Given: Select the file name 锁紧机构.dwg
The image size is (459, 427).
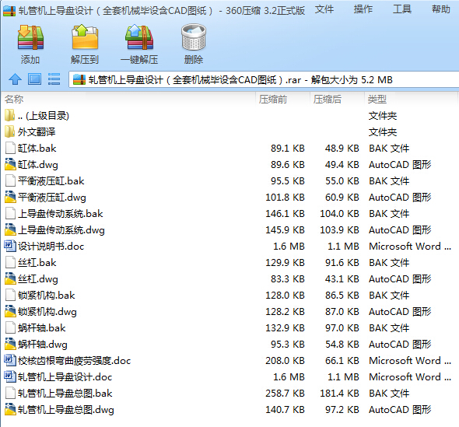Looking at the screenshot, I should coord(47,312).
